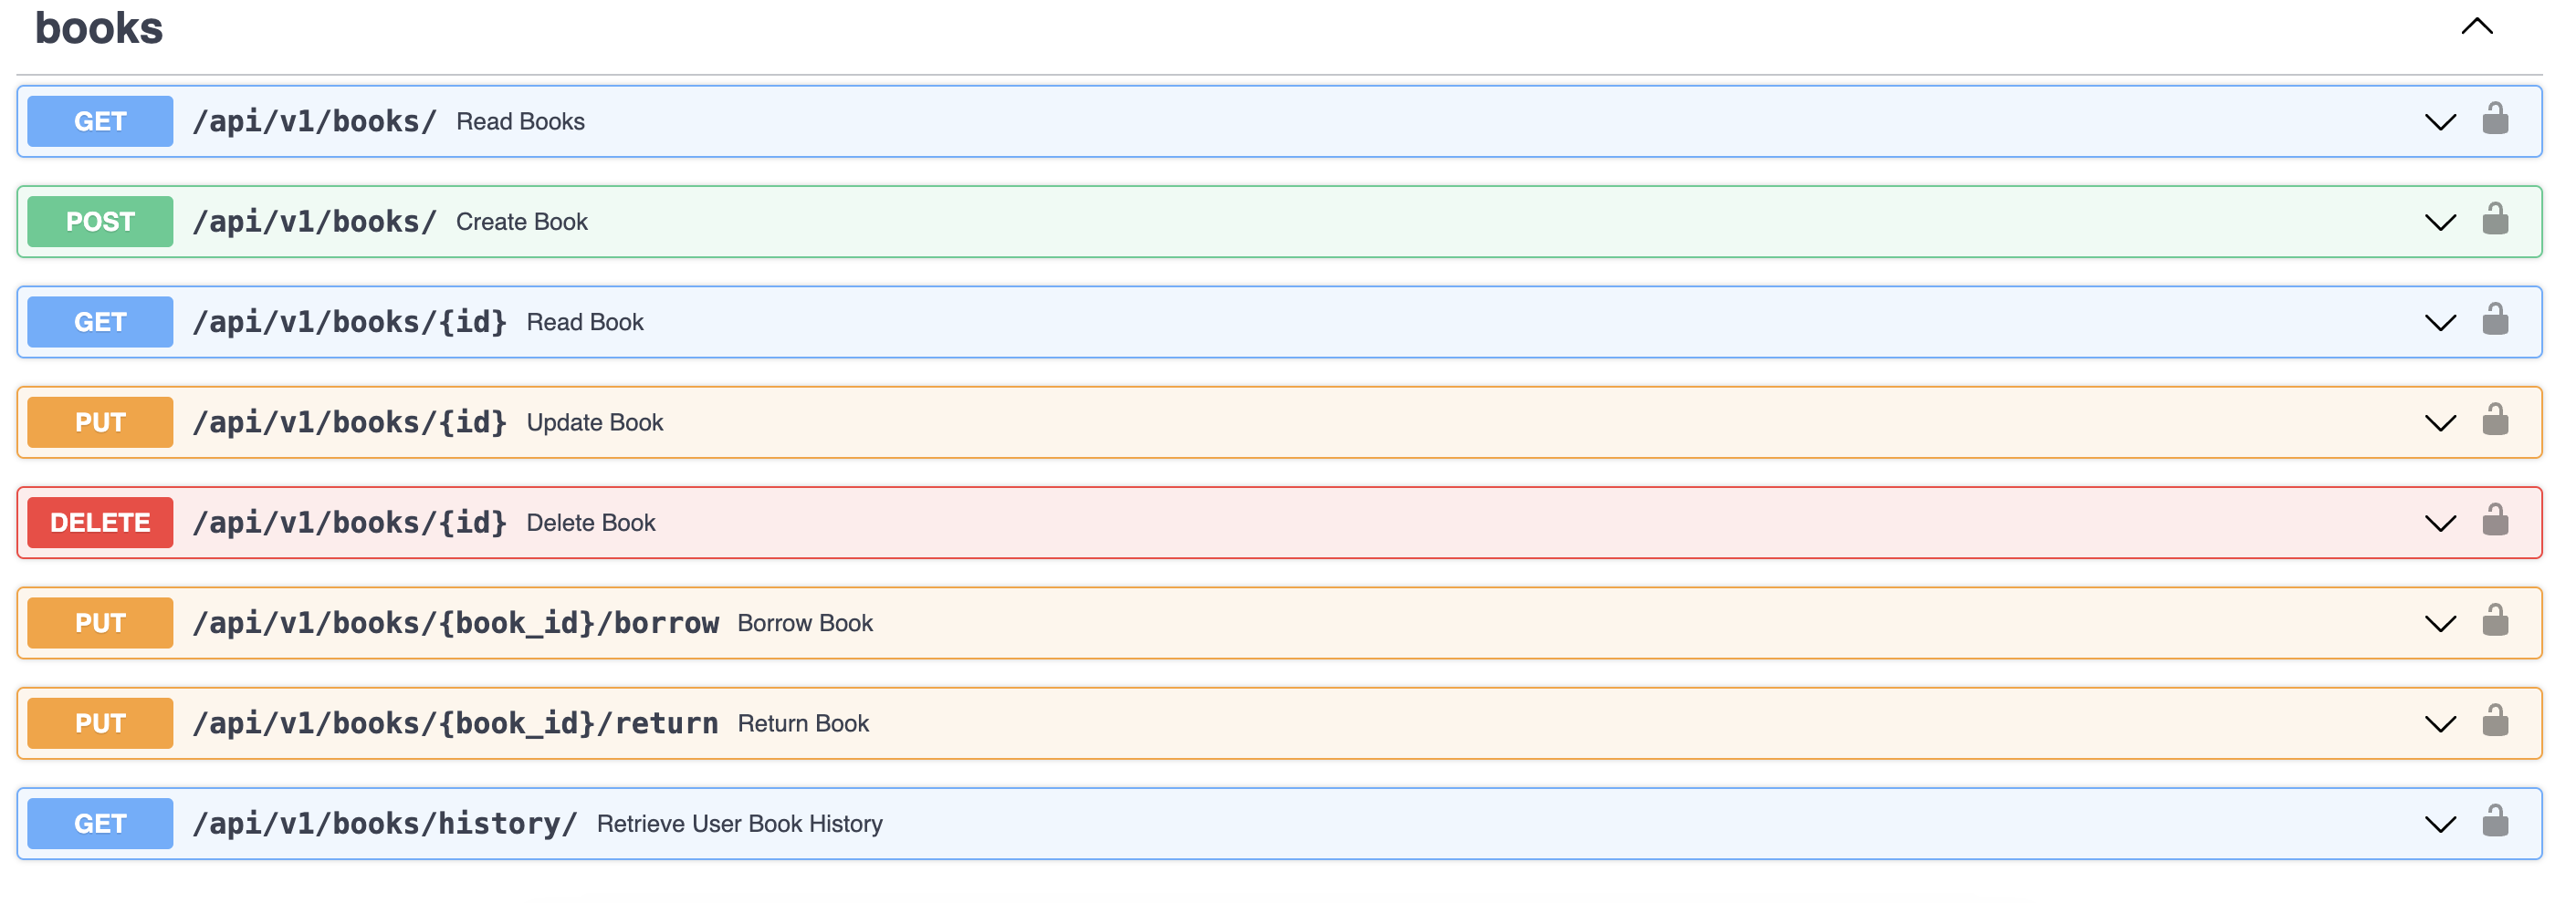Click the green POST method button
The image size is (2576, 903).
tap(100, 222)
